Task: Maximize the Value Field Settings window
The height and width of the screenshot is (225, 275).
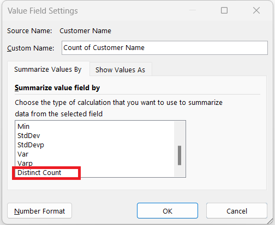Action: pos(224,10)
